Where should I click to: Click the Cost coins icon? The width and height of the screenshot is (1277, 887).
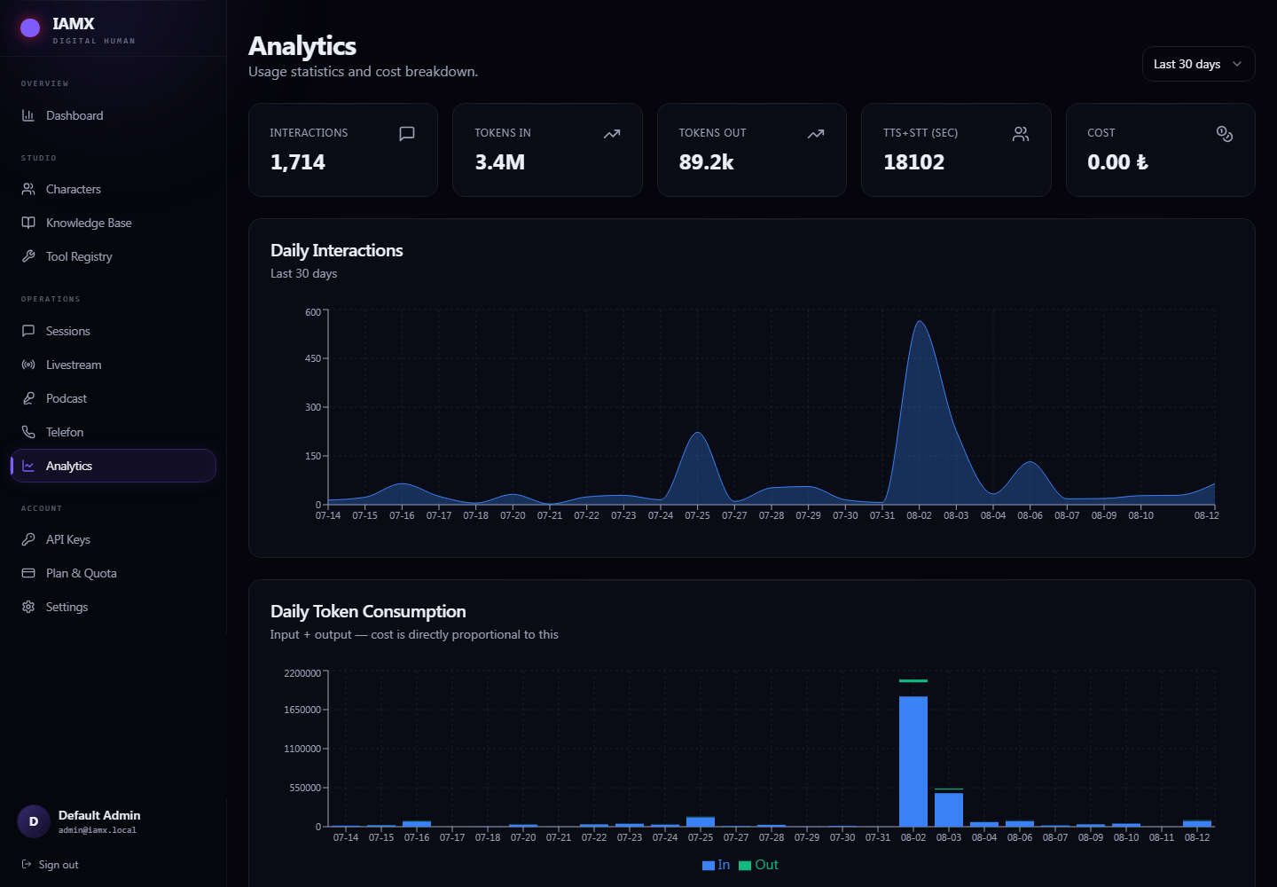tap(1225, 134)
